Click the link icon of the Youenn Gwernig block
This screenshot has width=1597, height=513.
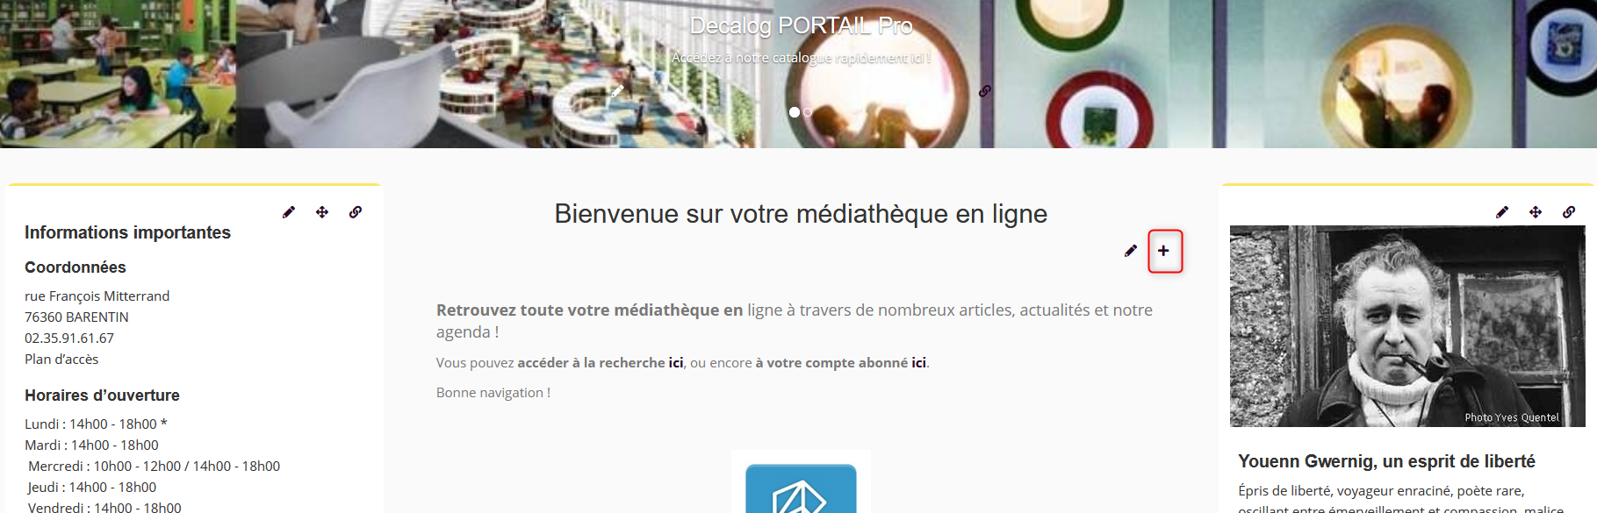(x=1569, y=212)
